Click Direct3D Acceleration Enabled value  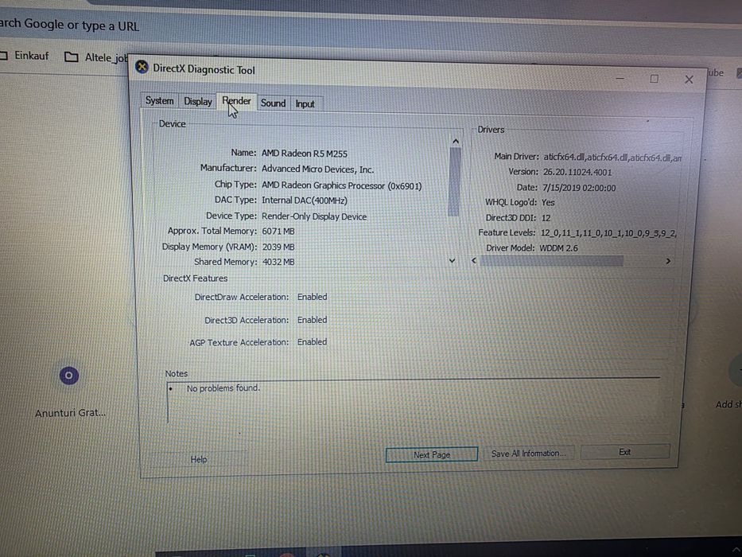[x=312, y=320]
